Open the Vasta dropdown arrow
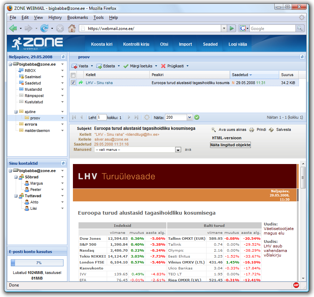The image size is (314, 297). 92,66
